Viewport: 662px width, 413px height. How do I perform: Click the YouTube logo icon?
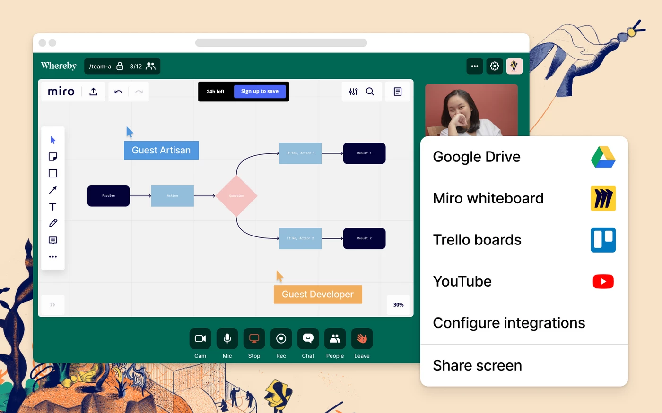point(603,281)
